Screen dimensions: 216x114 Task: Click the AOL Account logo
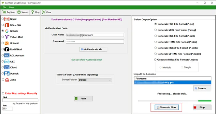pyautogui.click(x=7, y=55)
